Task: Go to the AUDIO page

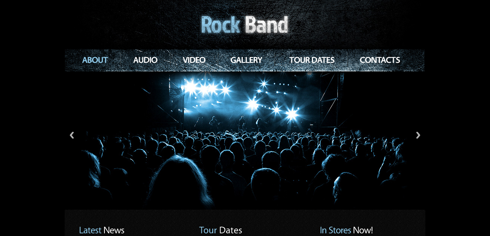Action: point(145,60)
